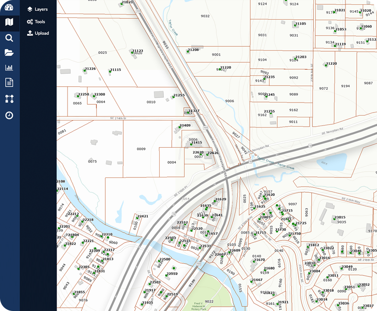Select the map view icon in the sidebar
Viewport: 377px width, 311px height.
[9, 22]
